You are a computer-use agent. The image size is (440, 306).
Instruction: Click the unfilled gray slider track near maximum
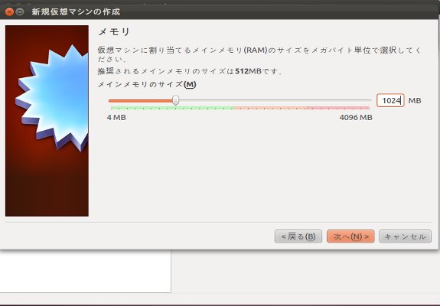point(337,100)
